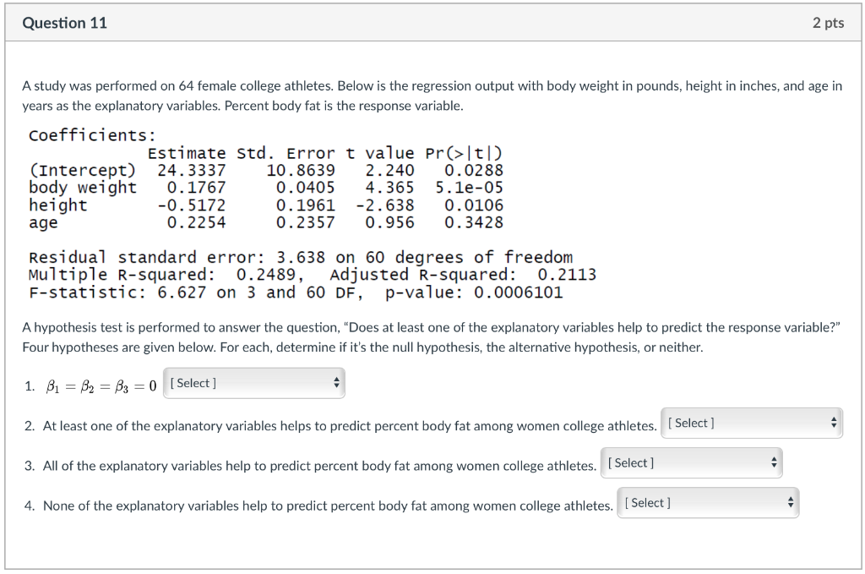Viewport: 865px width, 574px height.
Task: Click the Residual standard error text
Action: (x=300, y=257)
